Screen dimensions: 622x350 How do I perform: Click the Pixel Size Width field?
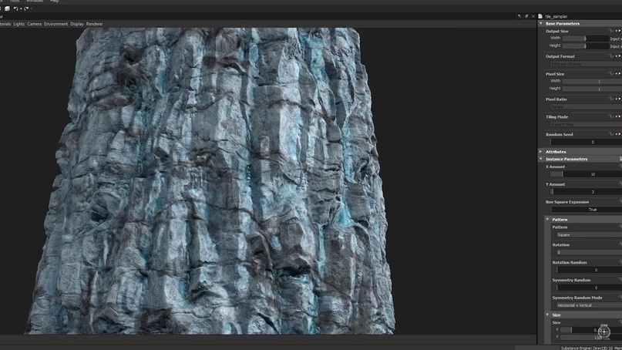click(x=592, y=82)
